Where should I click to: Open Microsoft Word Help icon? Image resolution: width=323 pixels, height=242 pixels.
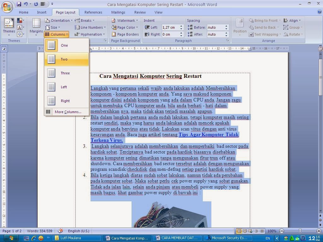[320, 12]
